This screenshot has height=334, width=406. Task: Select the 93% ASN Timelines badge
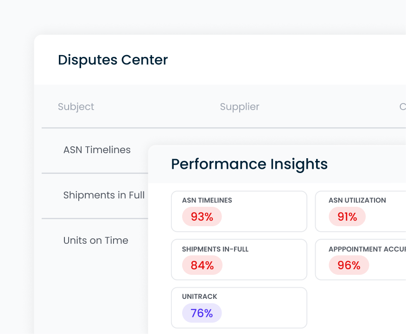[x=202, y=216]
